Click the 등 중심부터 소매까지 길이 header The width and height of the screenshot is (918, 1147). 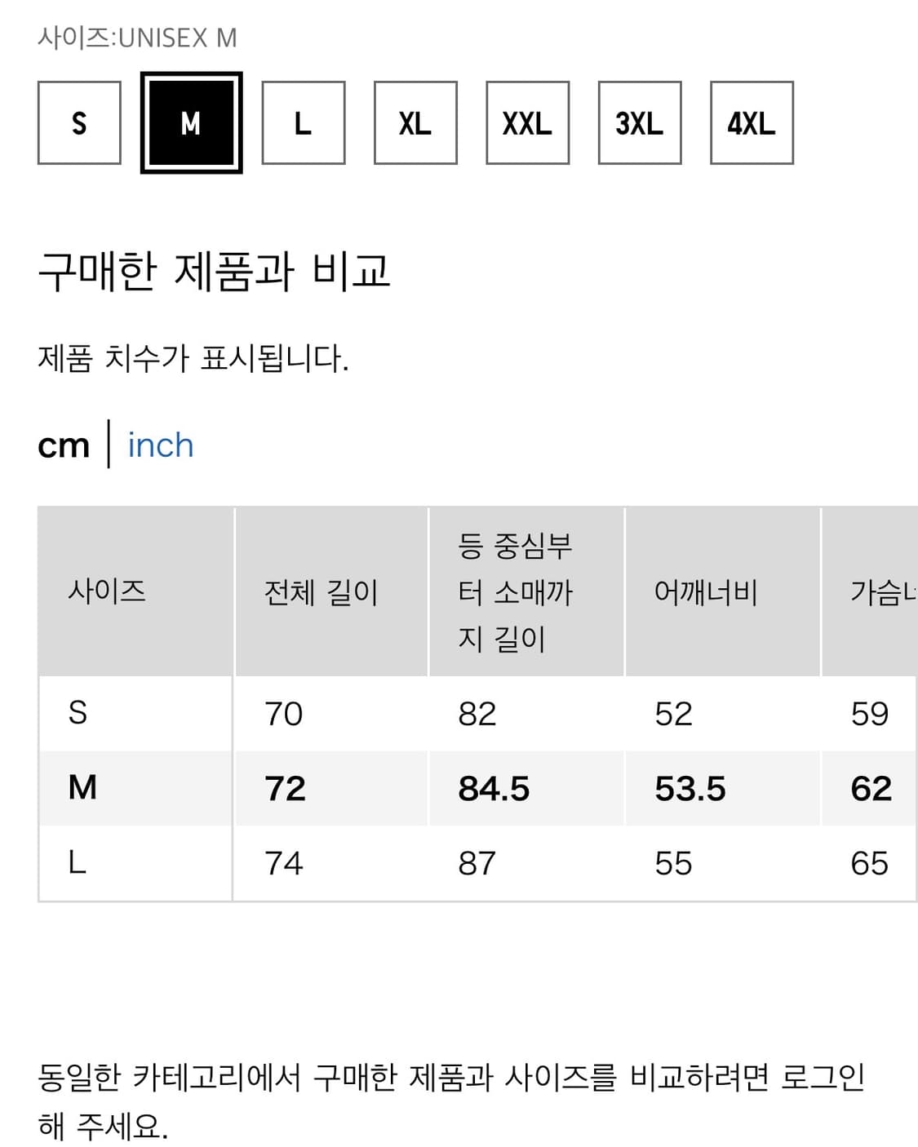(516, 592)
